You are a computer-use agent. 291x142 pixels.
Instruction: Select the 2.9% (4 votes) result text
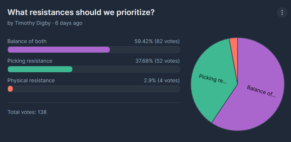click(162, 80)
